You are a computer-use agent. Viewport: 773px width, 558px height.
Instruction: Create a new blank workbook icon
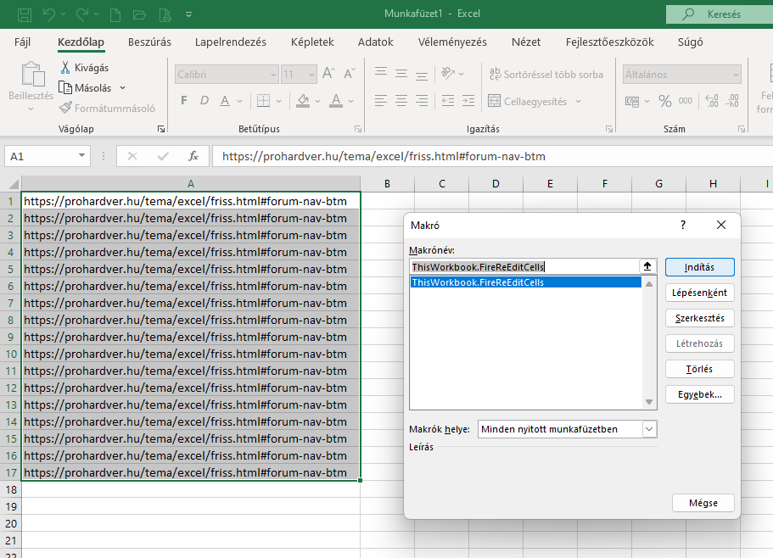(115, 14)
